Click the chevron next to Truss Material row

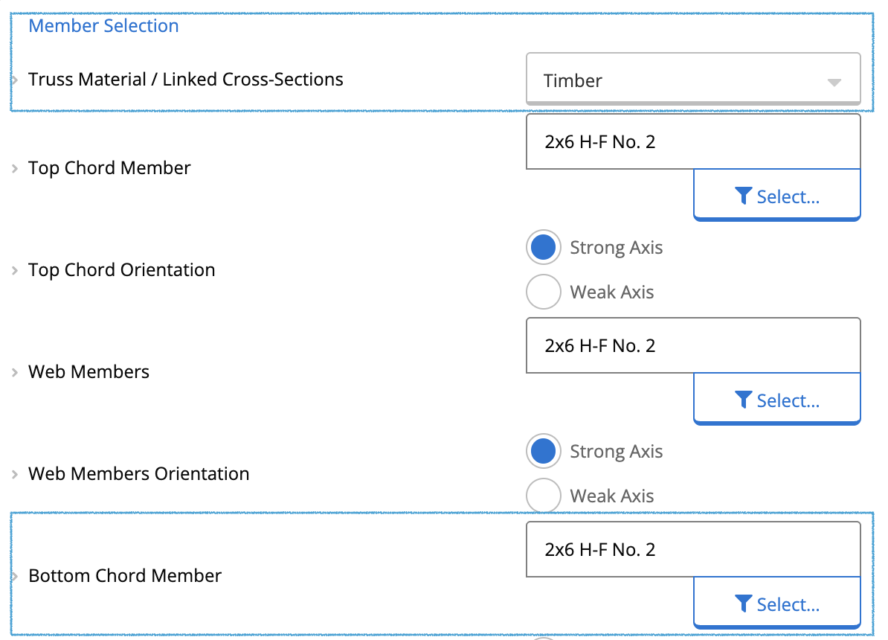[x=13, y=80]
